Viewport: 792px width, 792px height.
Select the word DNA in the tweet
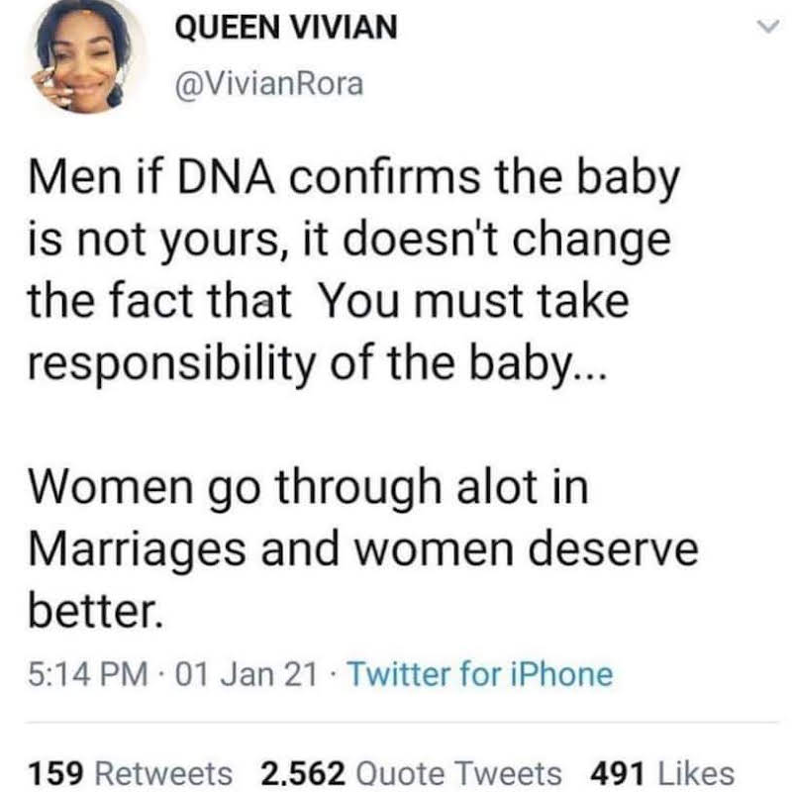pos(226,178)
